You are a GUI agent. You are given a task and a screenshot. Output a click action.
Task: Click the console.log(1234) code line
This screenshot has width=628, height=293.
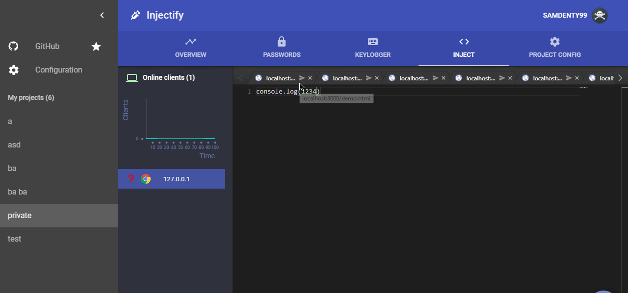click(288, 91)
